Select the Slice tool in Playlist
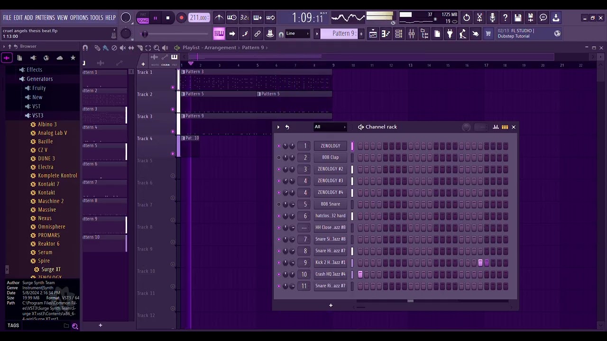The width and height of the screenshot is (607, 341). 139,48
